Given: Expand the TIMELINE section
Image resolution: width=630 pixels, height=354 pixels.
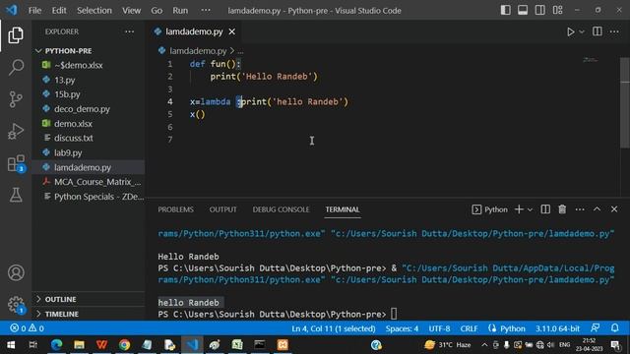Looking at the screenshot, I should coord(61,314).
